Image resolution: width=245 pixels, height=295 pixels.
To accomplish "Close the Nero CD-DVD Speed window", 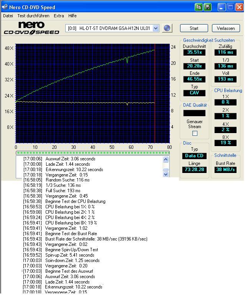I will tap(239, 7).
